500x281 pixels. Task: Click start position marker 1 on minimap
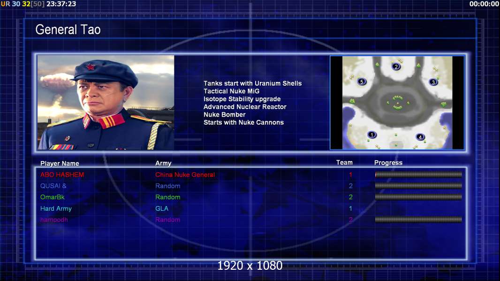click(x=371, y=134)
